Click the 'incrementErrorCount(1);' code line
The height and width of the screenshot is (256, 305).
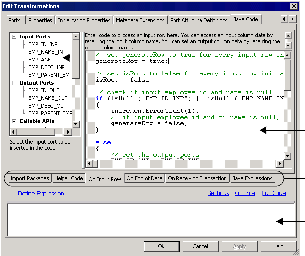(x=155, y=111)
